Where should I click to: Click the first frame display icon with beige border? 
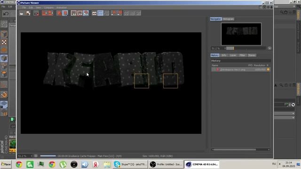click(x=74, y=13)
